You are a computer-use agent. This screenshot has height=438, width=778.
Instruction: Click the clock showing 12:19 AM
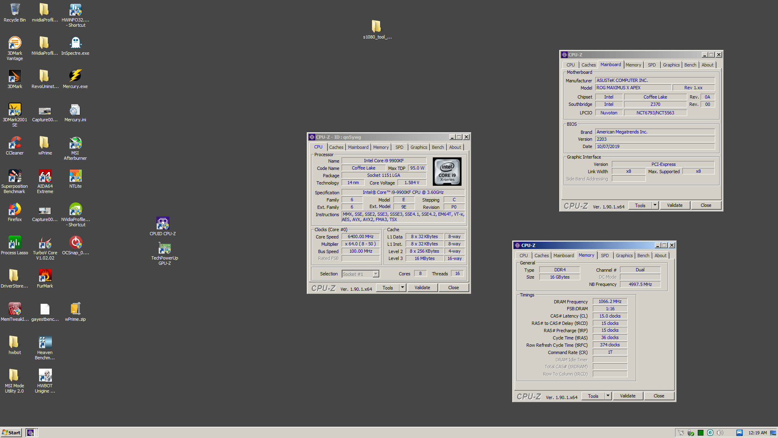coord(757,433)
